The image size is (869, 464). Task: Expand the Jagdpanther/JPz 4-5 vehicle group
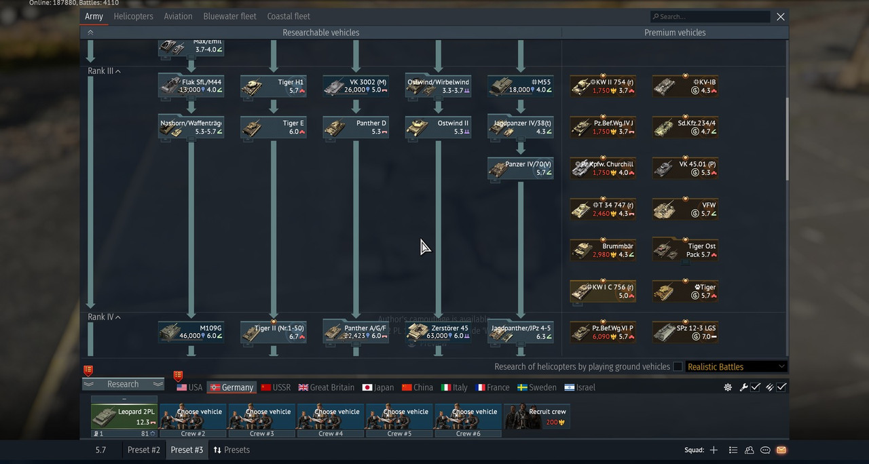coord(520,332)
